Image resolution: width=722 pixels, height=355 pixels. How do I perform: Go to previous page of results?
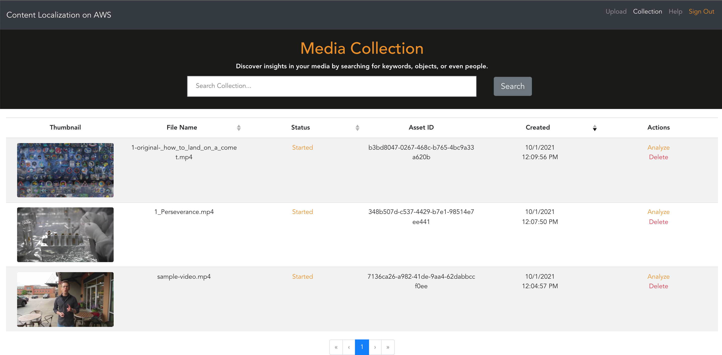349,347
